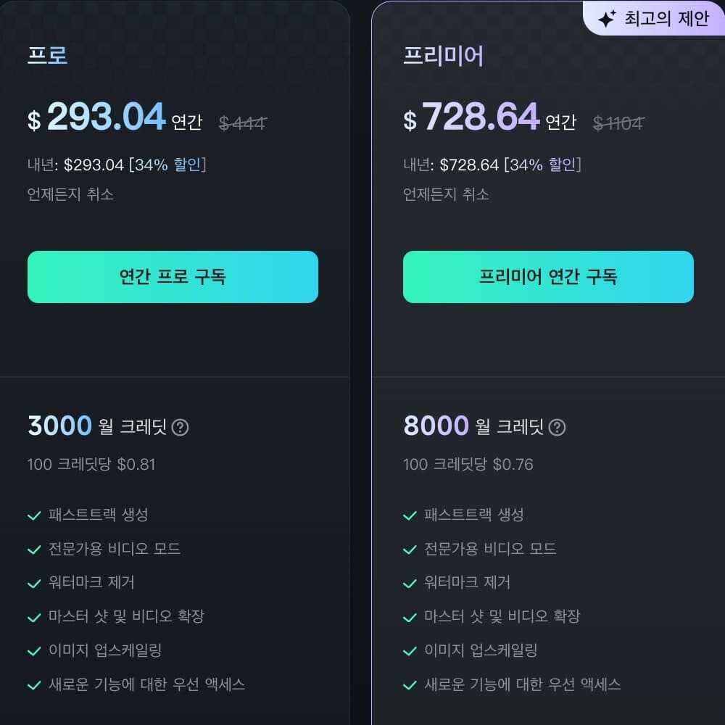Click the 프리미어 연간 구독 button

pyautogui.click(x=548, y=277)
